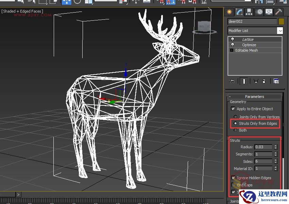Open the Motion panel tab
The image size is (289, 204).
tap(259, 12)
